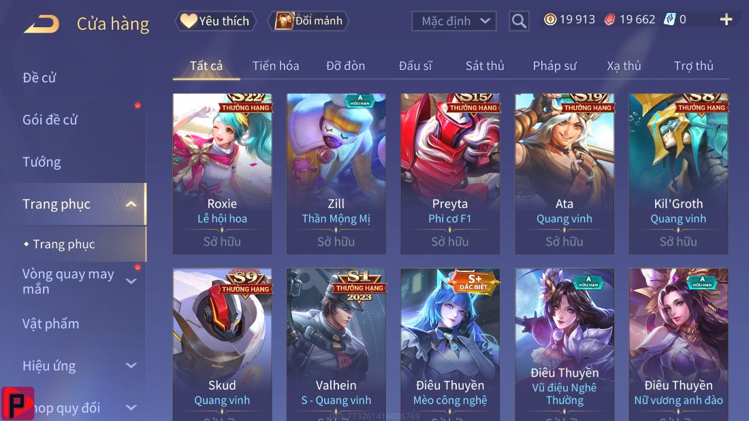Open the search magnifier icon
Screen dimensions: 749x421
click(x=519, y=21)
